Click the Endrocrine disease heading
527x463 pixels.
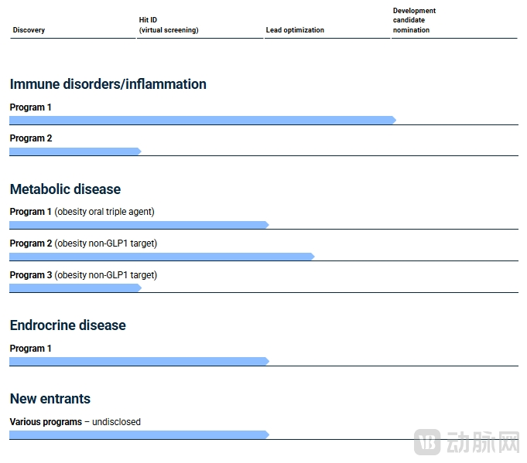pyautogui.click(x=68, y=325)
